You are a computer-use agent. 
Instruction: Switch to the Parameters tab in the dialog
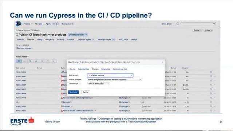click(106, 69)
